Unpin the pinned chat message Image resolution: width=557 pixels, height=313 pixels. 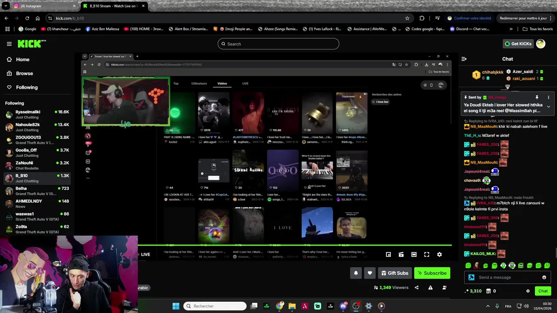coord(537,97)
